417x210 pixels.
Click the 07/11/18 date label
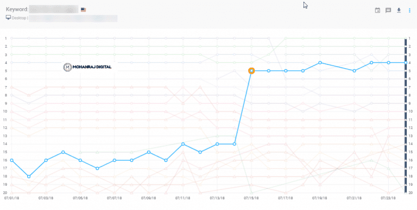point(183,198)
